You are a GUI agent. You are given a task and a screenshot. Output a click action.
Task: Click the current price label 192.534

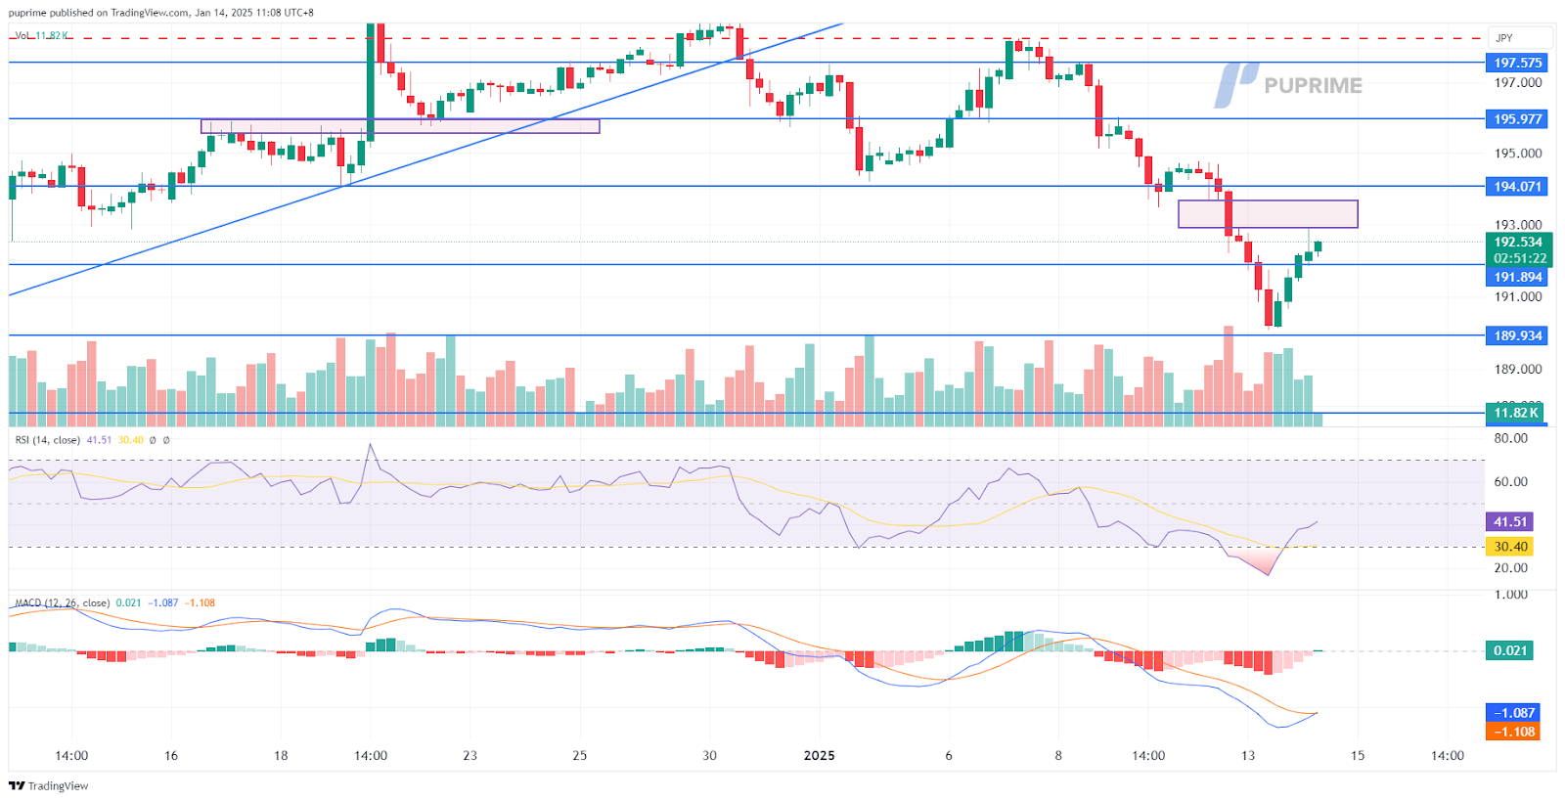1518,242
